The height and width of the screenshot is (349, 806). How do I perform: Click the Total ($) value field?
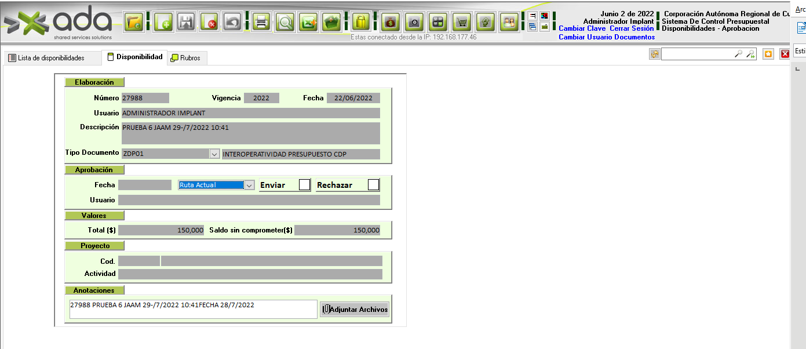tap(161, 230)
